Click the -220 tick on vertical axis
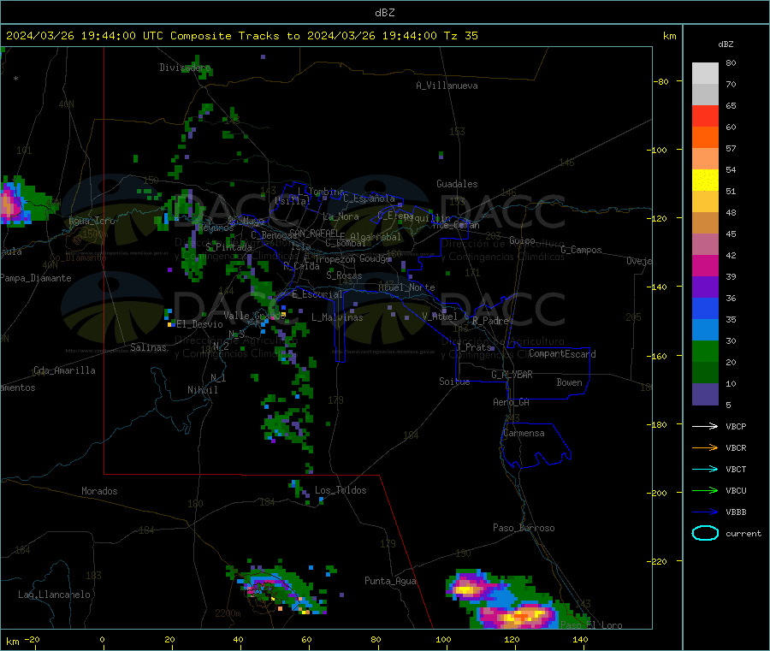The image size is (770, 651). click(x=659, y=562)
